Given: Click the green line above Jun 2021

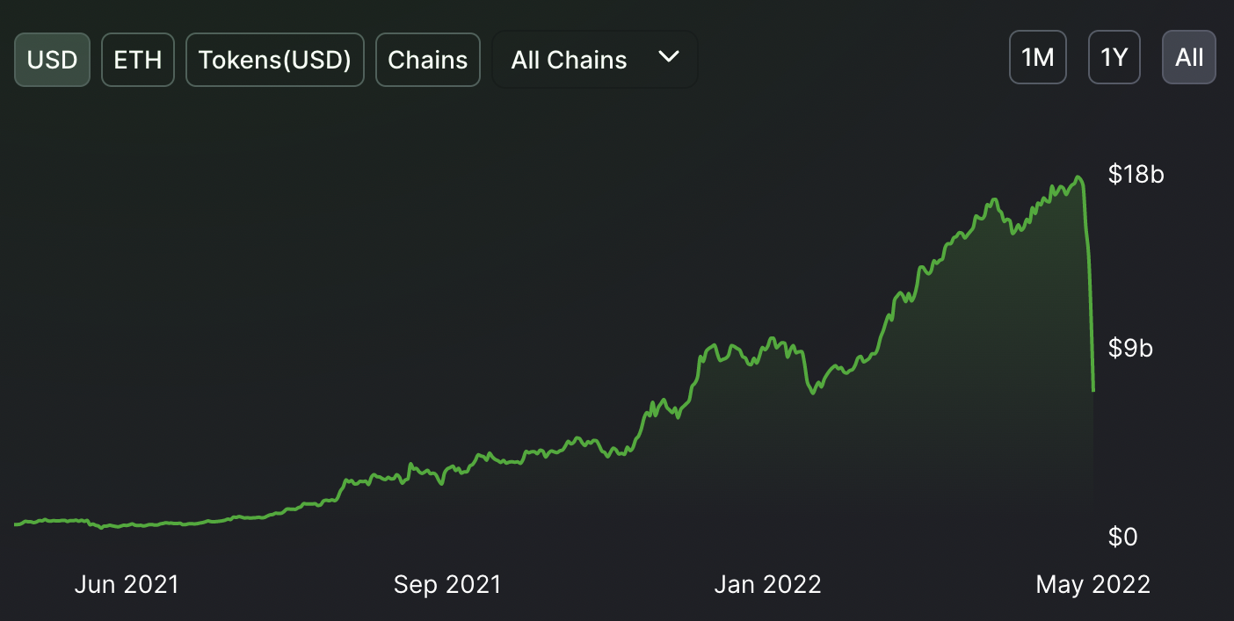Looking at the screenshot, I should point(127,526).
